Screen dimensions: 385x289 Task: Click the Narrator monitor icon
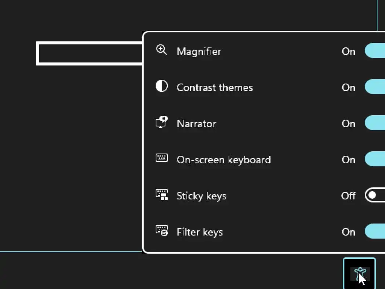tap(162, 122)
